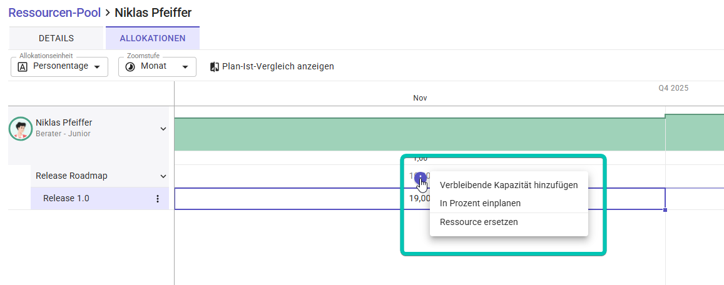Click the half-circle icon in Zoomstufe
This screenshot has height=285, width=724.
130,67
